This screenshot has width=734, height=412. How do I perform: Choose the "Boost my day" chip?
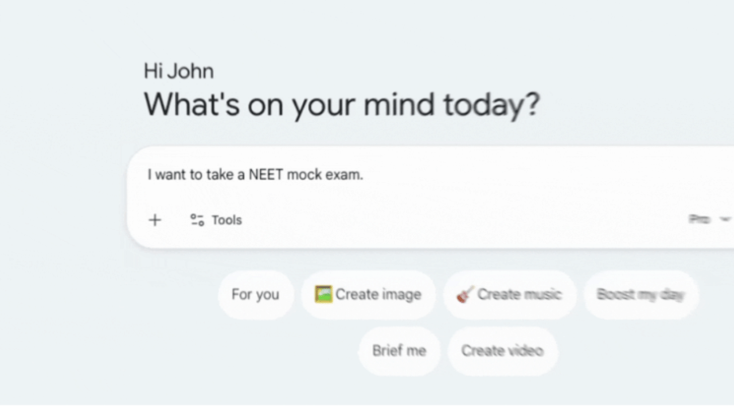point(641,295)
